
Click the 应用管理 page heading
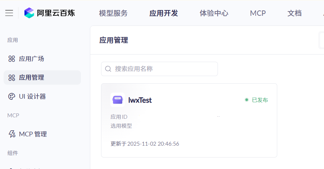[x=114, y=40]
